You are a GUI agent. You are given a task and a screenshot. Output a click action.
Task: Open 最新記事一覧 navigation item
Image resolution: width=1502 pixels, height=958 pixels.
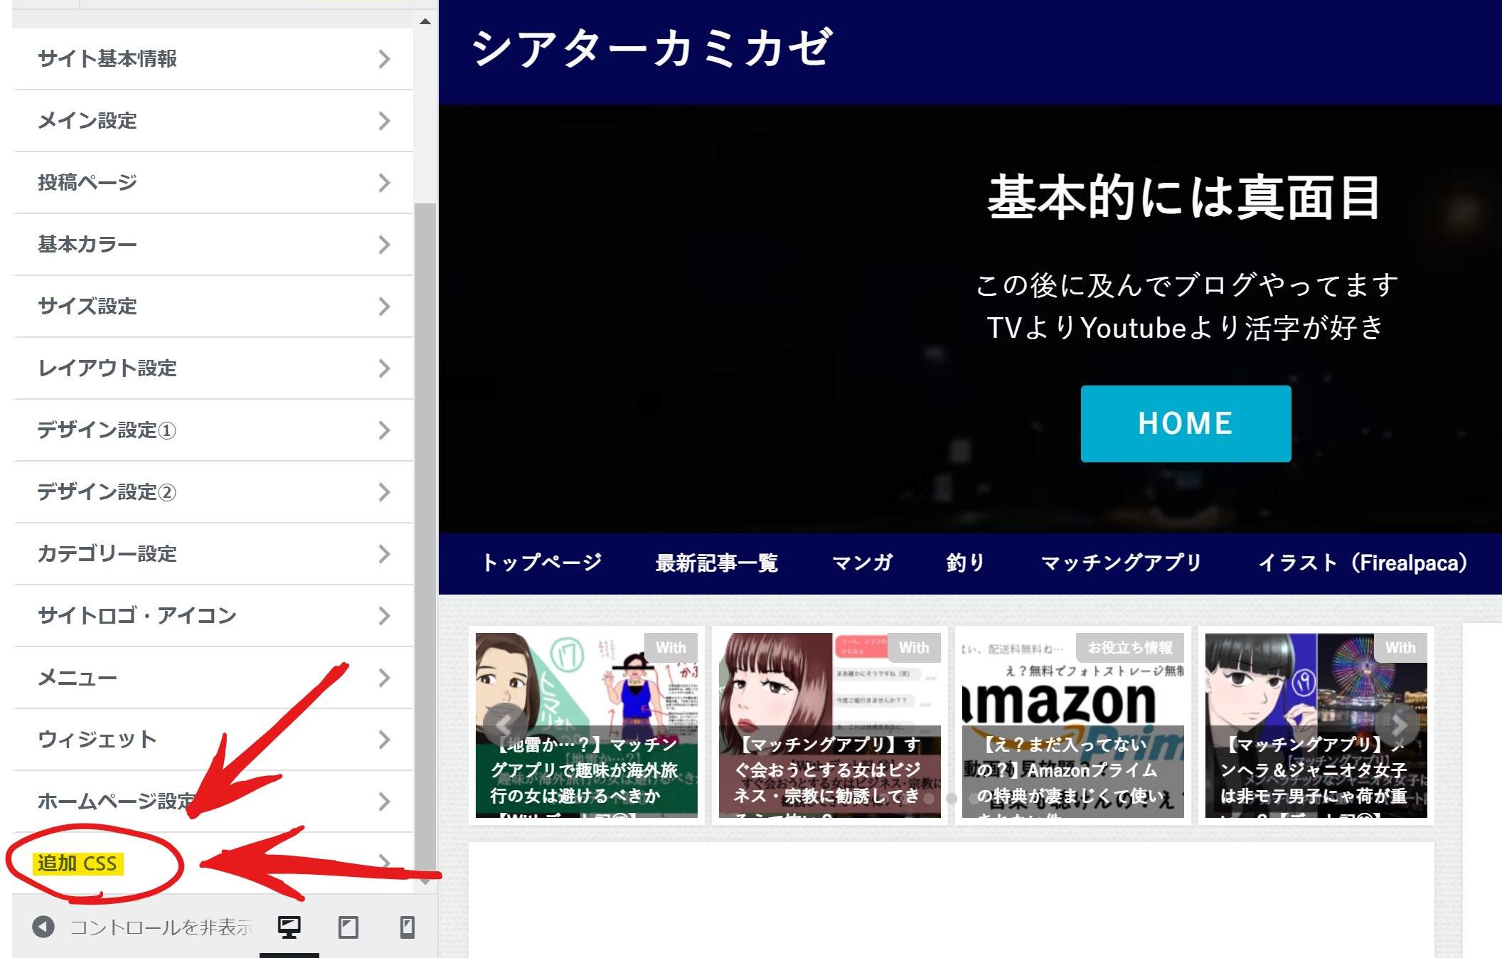tap(716, 563)
